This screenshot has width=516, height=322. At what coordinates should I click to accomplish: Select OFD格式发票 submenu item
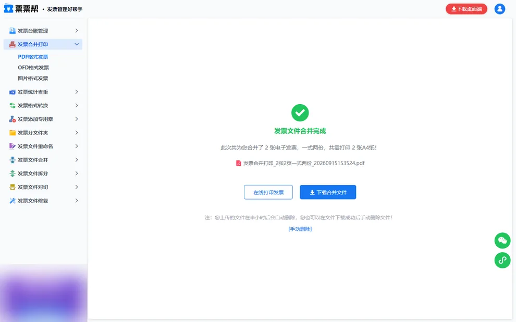[x=33, y=67]
